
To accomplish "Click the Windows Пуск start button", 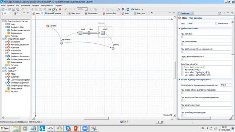I will (5, 128).
